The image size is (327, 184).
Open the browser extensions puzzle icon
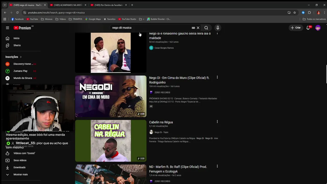point(309,13)
